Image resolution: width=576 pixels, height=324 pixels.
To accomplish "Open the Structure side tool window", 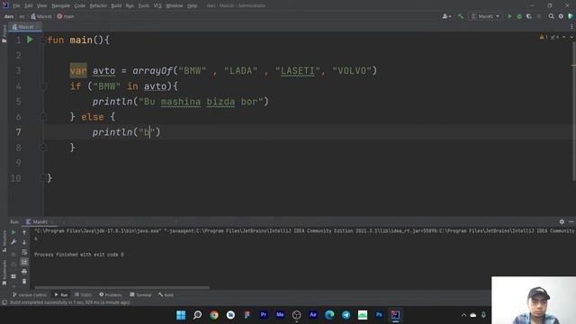I will 4,240.
